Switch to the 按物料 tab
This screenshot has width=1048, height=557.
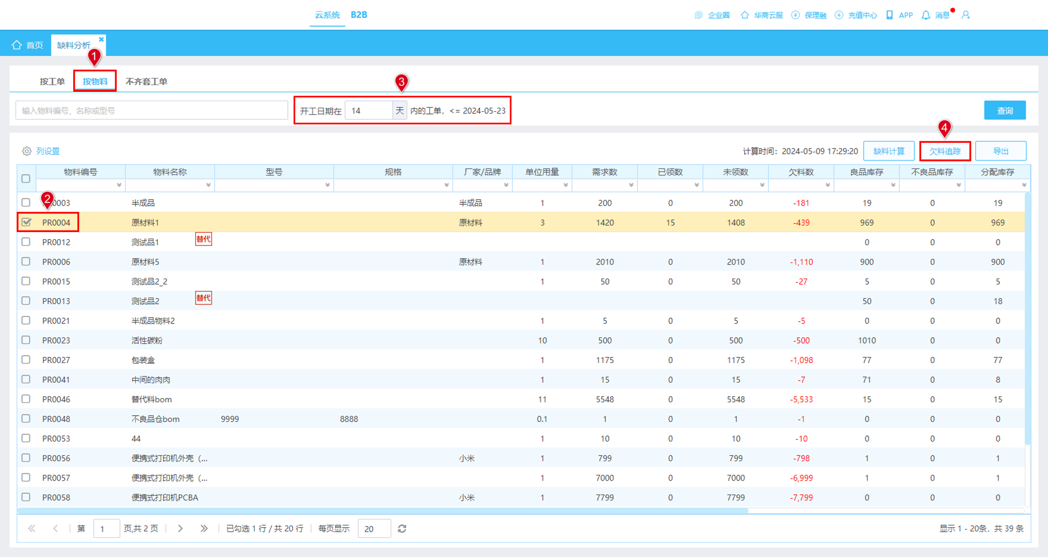[95, 81]
